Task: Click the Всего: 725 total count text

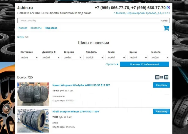Action: (x=25, y=77)
